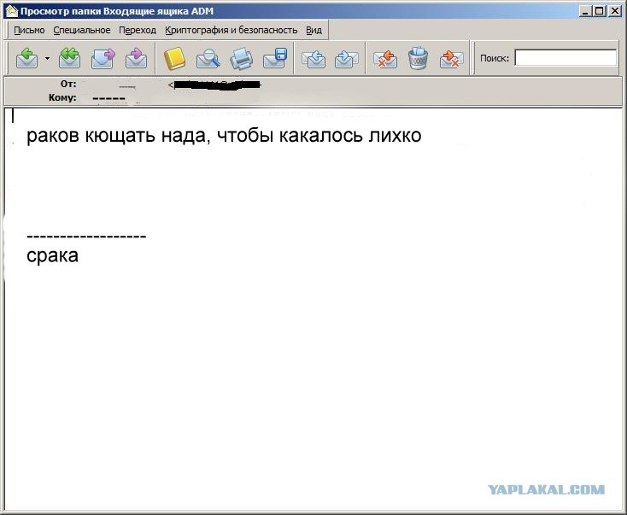This screenshot has height=515, width=627.
Task: Print the current message
Action: click(242, 58)
